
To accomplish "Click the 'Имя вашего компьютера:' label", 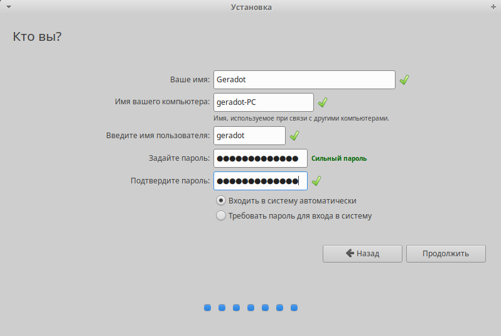I will coord(163,102).
